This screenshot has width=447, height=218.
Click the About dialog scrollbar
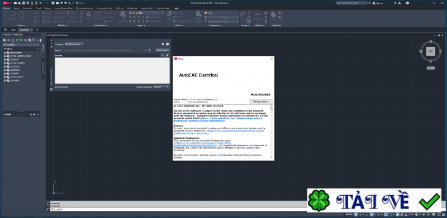(271, 132)
